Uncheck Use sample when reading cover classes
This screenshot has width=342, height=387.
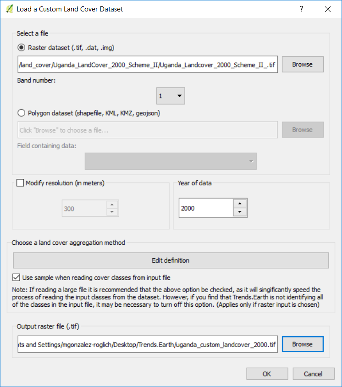click(x=17, y=277)
